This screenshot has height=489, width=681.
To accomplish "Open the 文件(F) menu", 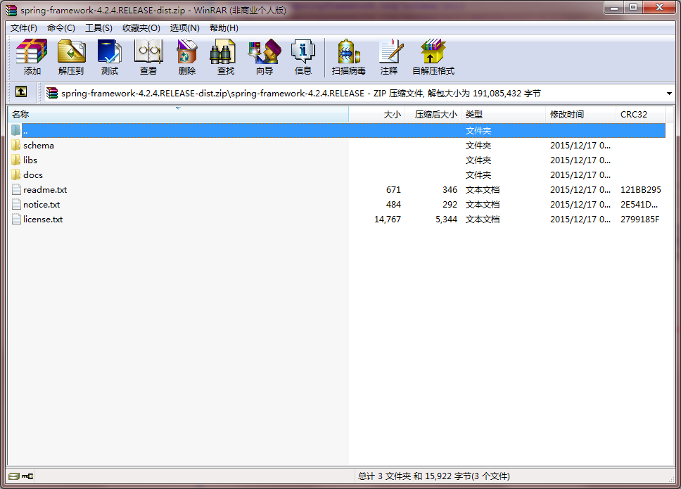I will [24, 28].
